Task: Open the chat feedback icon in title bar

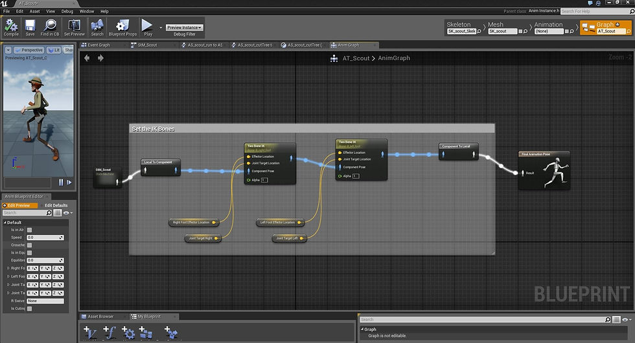Action: (x=590, y=3)
